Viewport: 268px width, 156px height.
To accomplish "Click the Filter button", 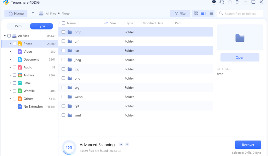I will pos(181,14).
